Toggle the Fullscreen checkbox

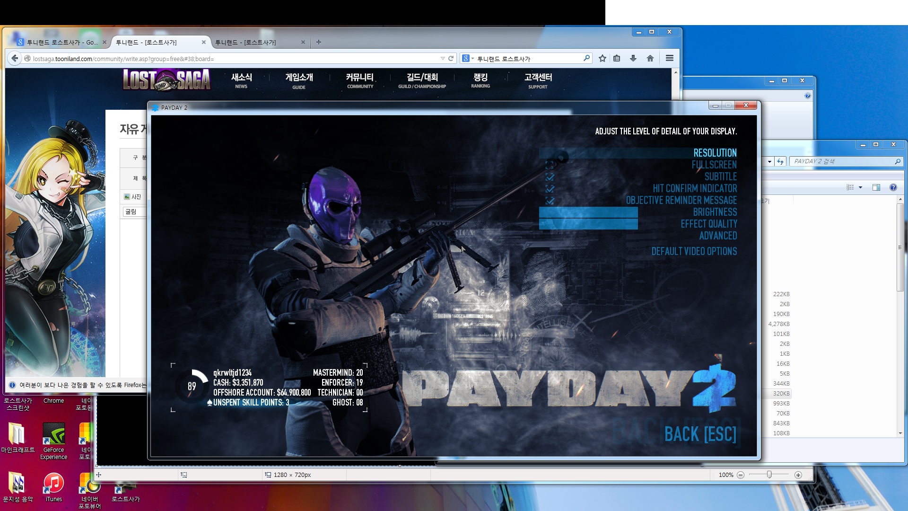tap(550, 165)
